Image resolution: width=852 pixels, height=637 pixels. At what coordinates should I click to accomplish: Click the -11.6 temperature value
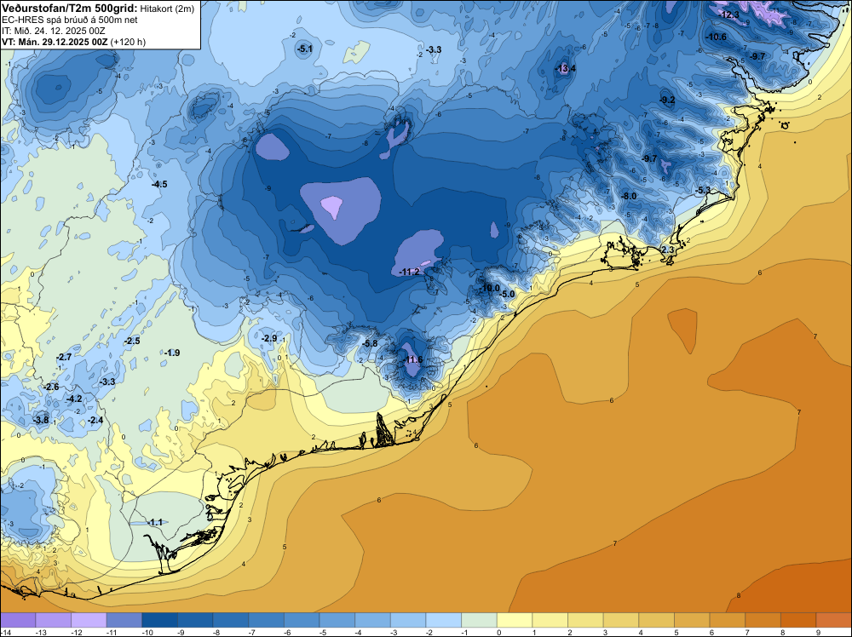click(412, 359)
